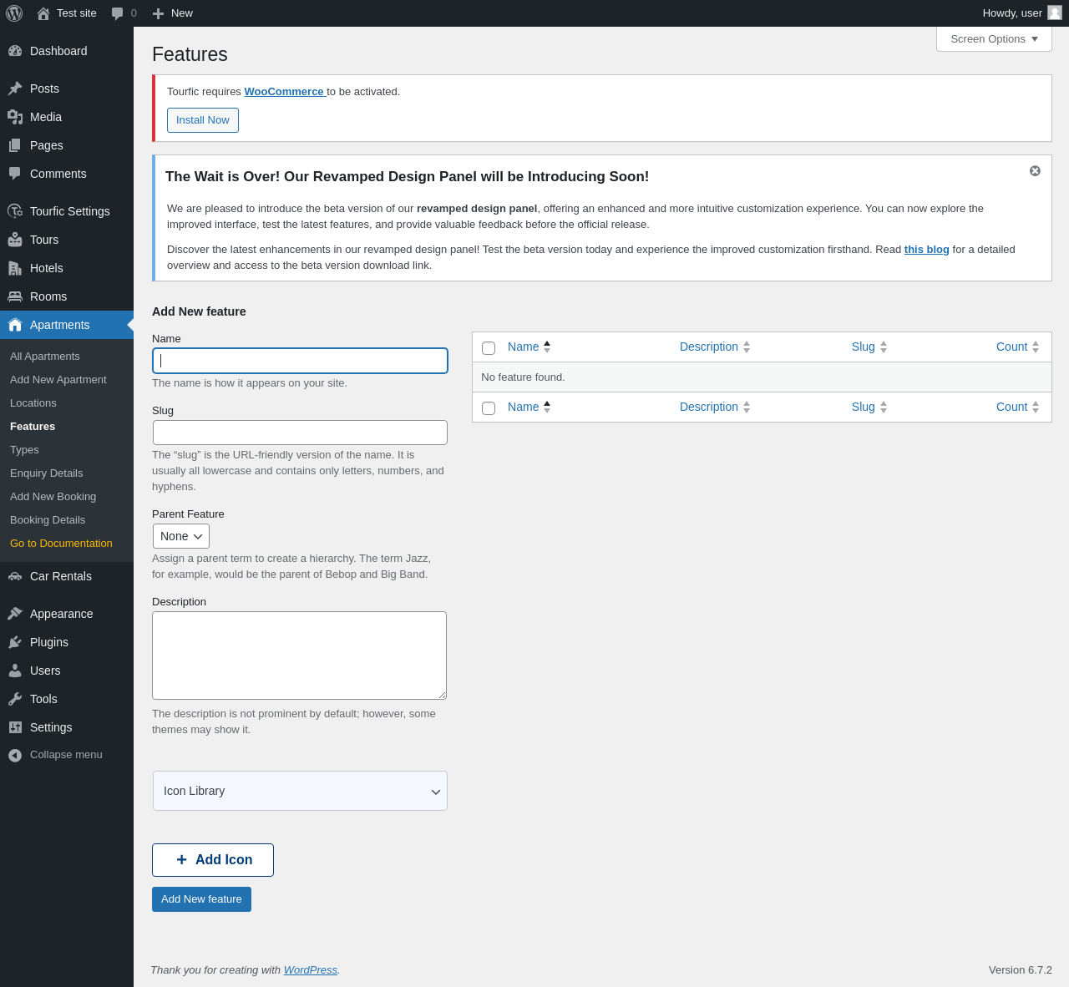This screenshot has height=987, width=1069.
Task: Open the comments bubble icon in admin bar
Action: pyautogui.click(x=118, y=13)
